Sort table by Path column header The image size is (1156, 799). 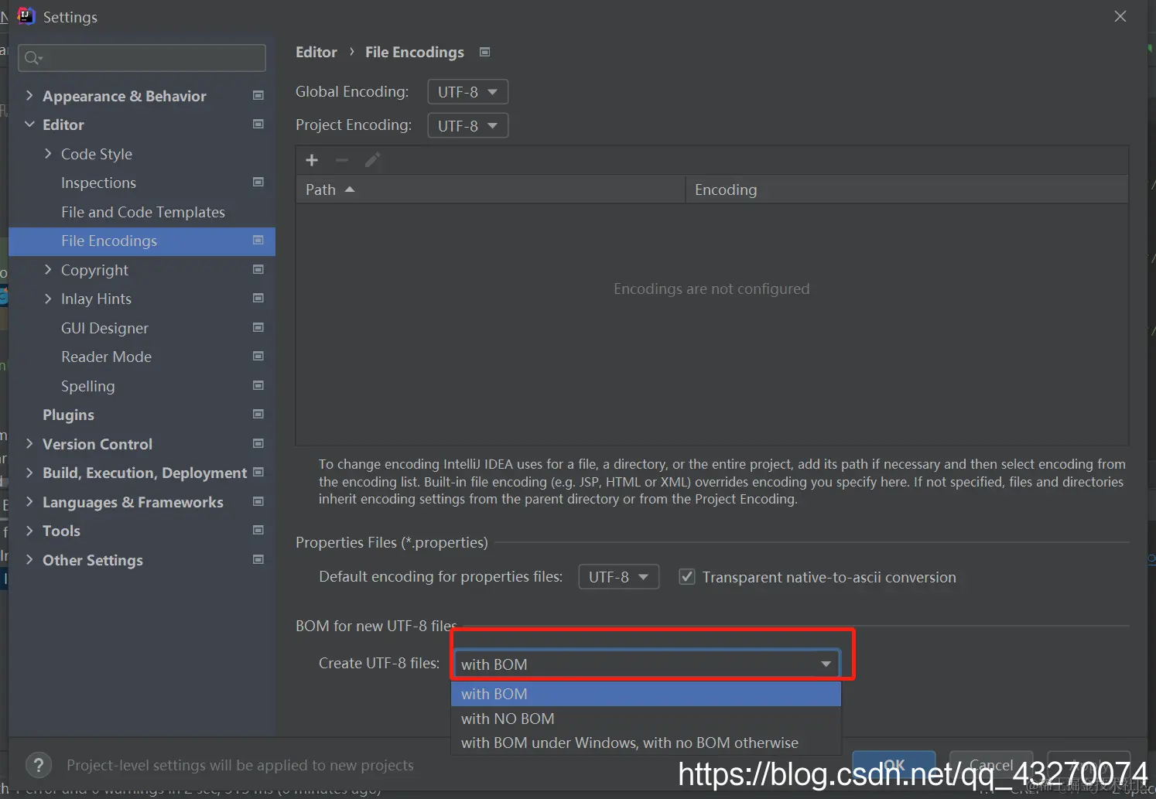[x=491, y=190]
